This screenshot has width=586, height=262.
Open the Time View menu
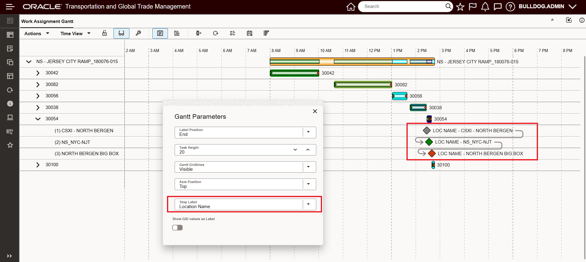click(x=75, y=33)
